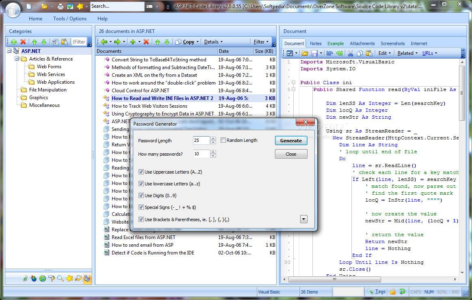This screenshot has height=300, width=472.
Task: Click the Tags button in status bar
Action: point(377,291)
